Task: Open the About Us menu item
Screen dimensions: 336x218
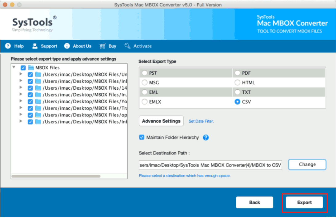Action: 78,46
